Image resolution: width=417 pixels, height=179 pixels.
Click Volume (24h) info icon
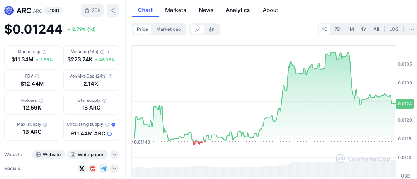point(102,52)
